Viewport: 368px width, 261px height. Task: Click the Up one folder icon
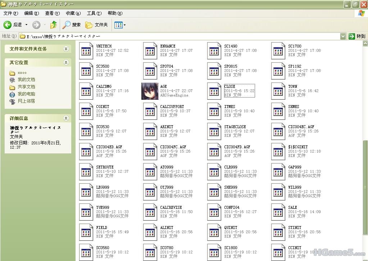coord(54,25)
